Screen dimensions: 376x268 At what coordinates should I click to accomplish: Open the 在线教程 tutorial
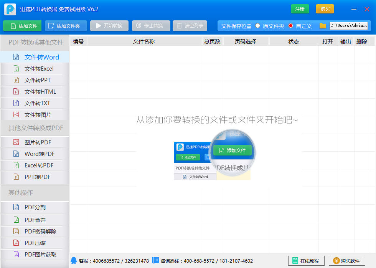(x=306, y=260)
